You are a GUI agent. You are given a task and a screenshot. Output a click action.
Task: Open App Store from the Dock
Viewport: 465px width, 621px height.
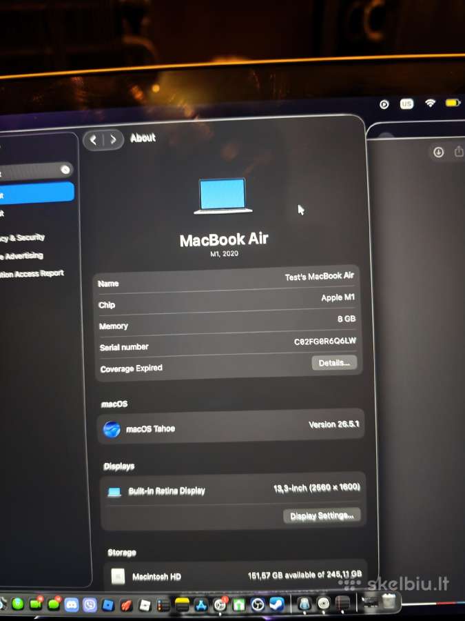point(201,604)
